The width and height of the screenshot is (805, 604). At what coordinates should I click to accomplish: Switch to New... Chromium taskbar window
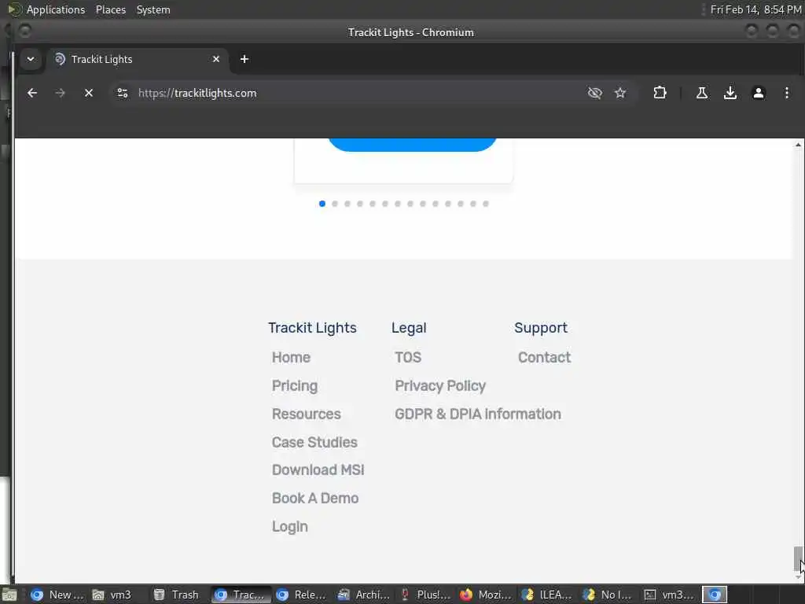pyautogui.click(x=57, y=595)
